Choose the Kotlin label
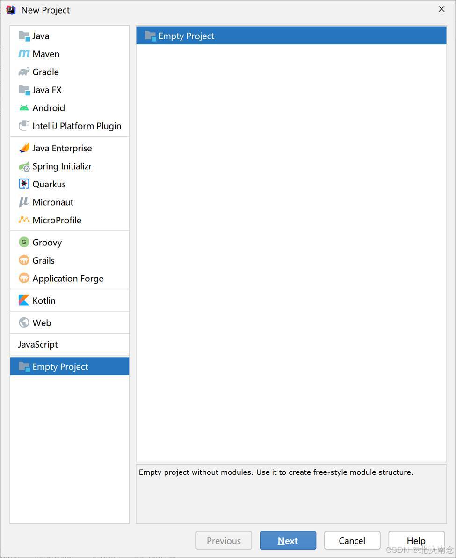456x558 pixels. point(44,300)
